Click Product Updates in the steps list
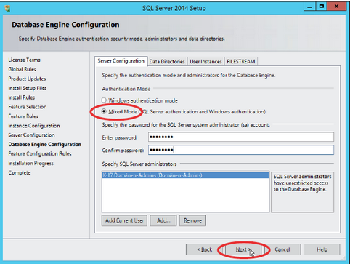The image size is (350, 264). (27, 79)
